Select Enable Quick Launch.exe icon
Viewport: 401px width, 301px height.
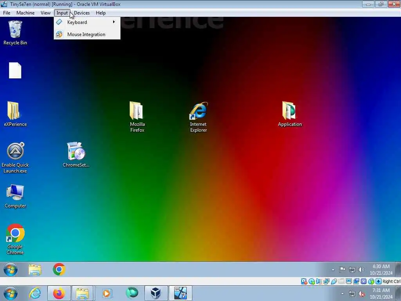pyautogui.click(x=15, y=158)
